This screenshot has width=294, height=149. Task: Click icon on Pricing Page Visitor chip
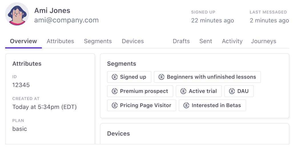114,106
